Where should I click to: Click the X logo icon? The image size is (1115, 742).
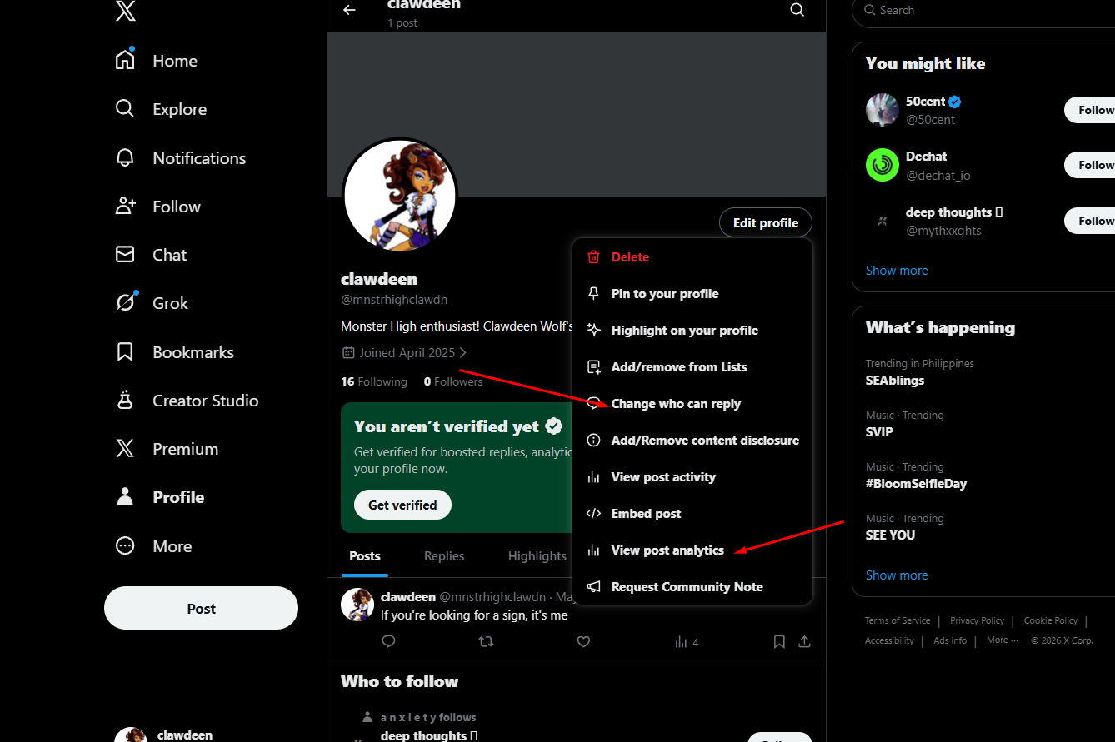point(125,11)
